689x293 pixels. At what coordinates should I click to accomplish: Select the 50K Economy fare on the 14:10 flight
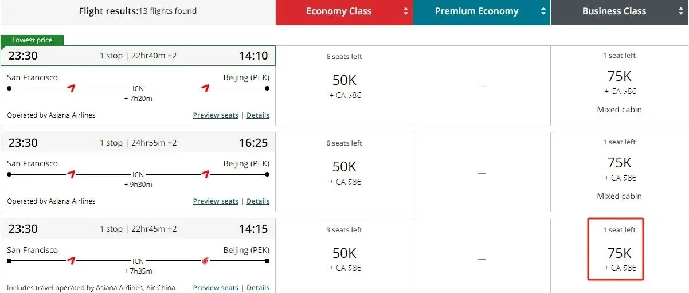click(344, 80)
